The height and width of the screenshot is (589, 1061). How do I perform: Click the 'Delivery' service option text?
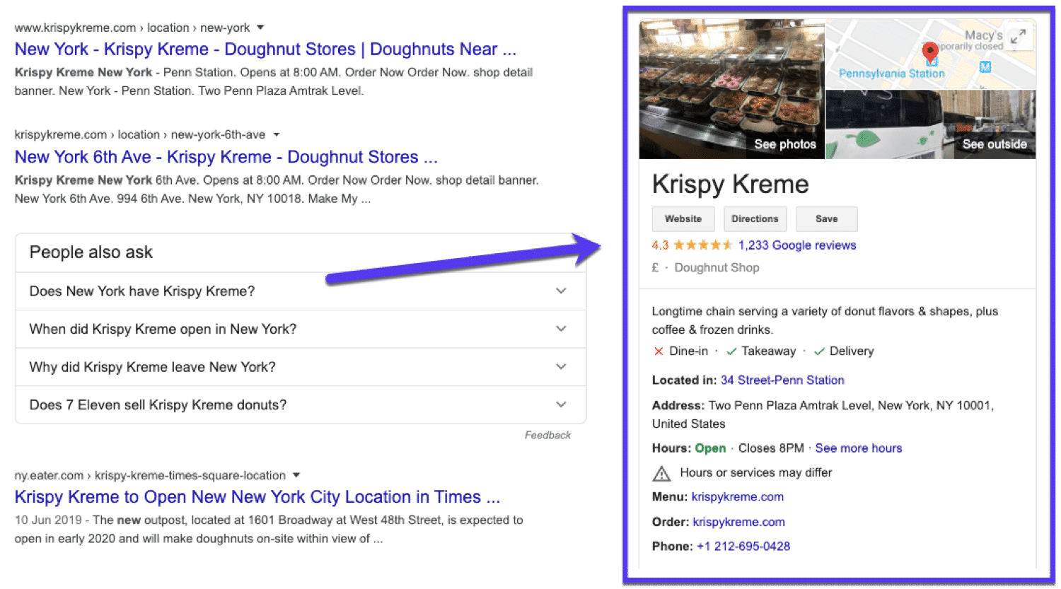[852, 351]
